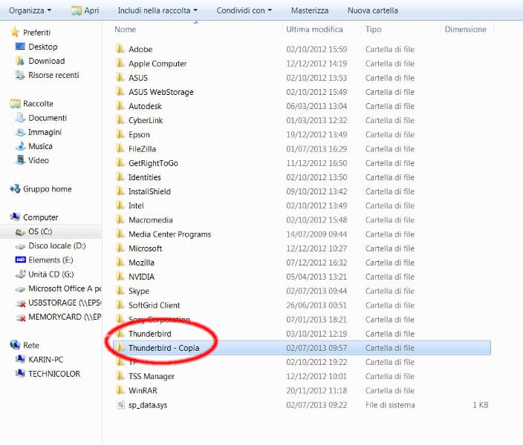Viewport: 523px width, 445px height.
Task: Select the Macromedia folder
Action: 150,220
